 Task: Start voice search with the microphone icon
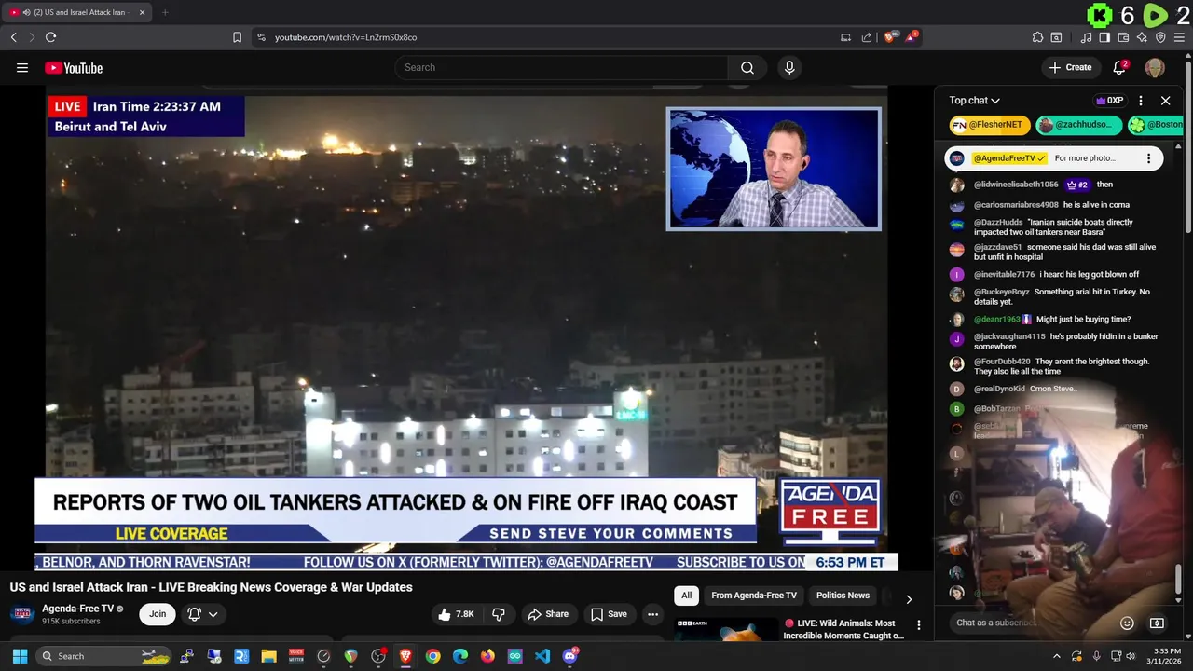789,67
